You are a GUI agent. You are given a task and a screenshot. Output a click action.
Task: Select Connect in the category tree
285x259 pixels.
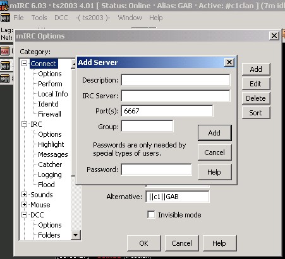coord(43,64)
